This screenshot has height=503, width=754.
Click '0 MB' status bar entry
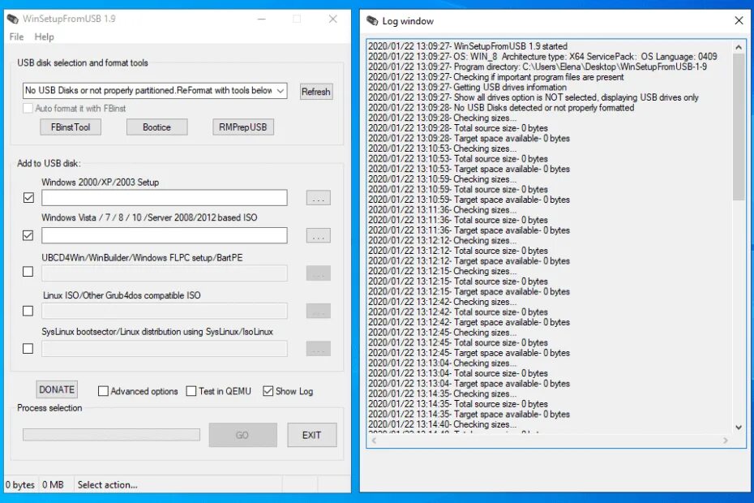point(53,484)
